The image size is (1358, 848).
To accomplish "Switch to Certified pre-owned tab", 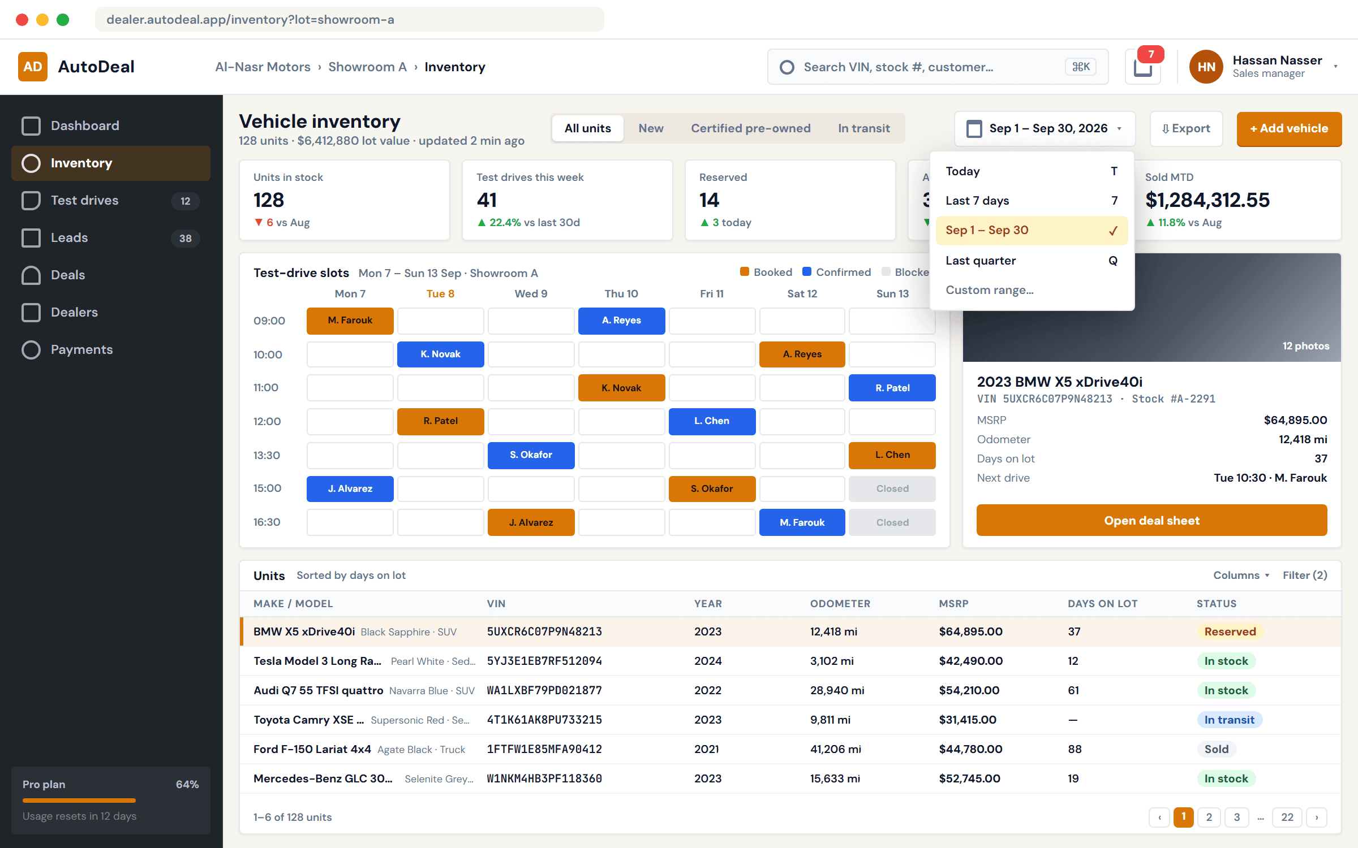I will [x=750, y=128].
